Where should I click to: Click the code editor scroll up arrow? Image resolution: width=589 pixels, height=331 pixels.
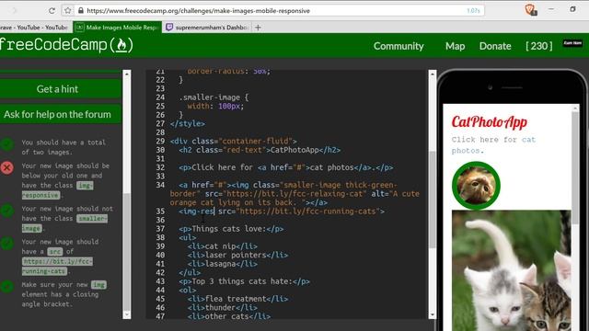click(x=433, y=74)
